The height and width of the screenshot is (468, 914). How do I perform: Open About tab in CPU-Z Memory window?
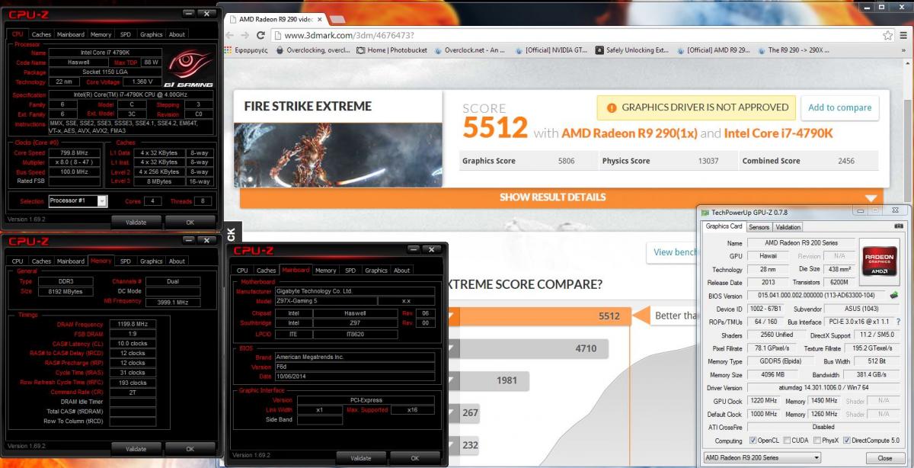click(177, 261)
